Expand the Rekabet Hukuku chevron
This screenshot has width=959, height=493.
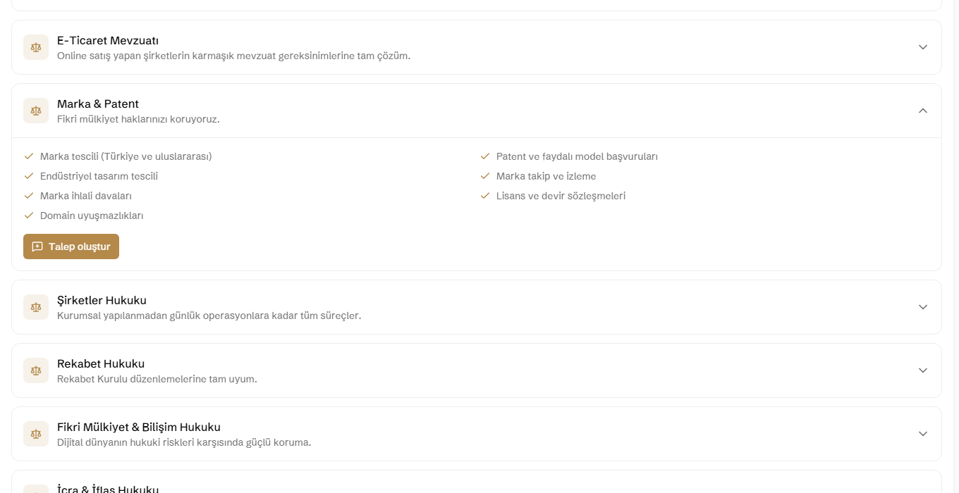coord(923,370)
